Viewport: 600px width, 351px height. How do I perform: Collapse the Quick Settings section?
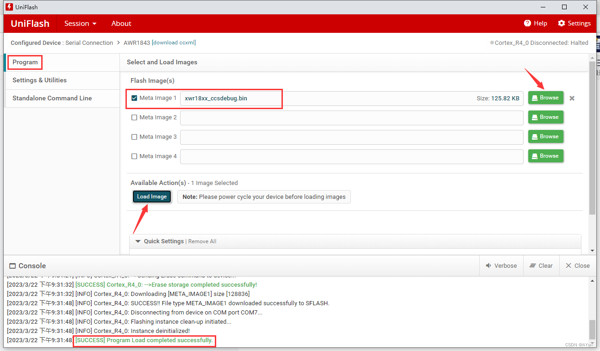point(137,241)
